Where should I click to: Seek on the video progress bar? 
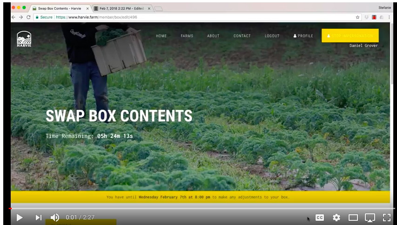(202, 209)
